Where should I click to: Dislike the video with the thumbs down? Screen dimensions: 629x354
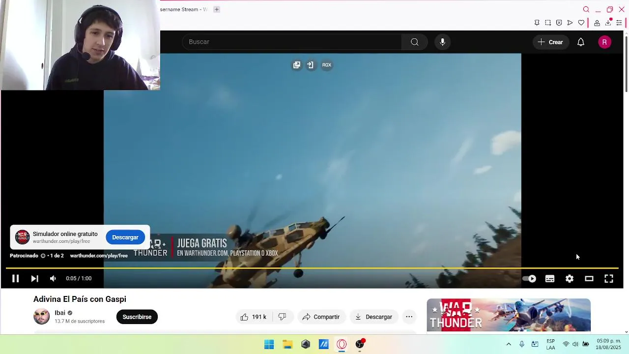[x=283, y=317]
